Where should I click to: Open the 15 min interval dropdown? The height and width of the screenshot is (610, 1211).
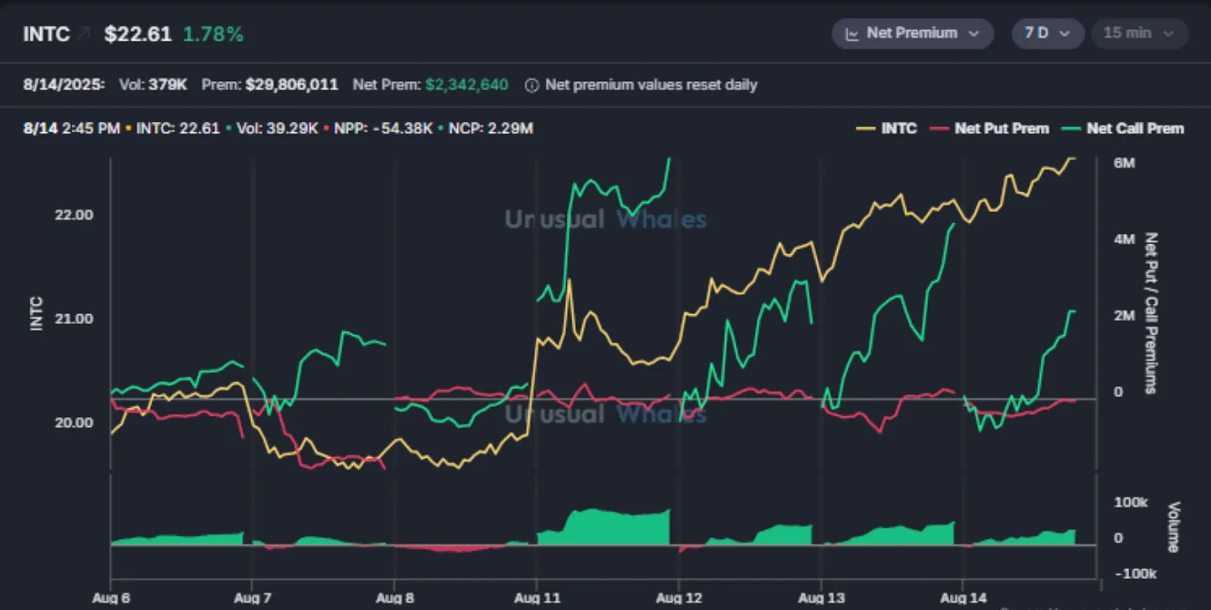pos(1139,33)
